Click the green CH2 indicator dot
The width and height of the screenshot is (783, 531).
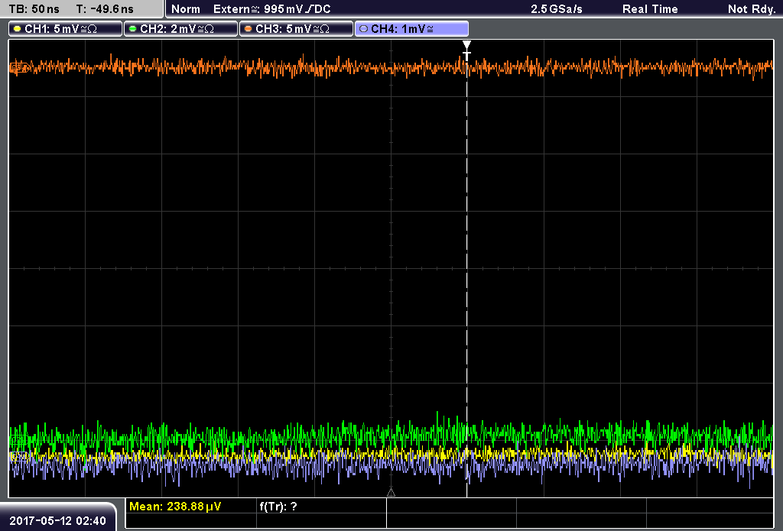point(133,29)
